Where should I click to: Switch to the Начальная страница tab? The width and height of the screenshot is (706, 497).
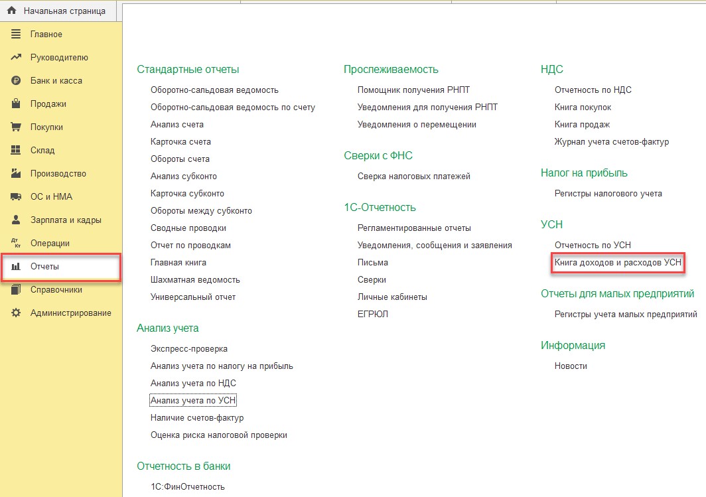tap(58, 11)
